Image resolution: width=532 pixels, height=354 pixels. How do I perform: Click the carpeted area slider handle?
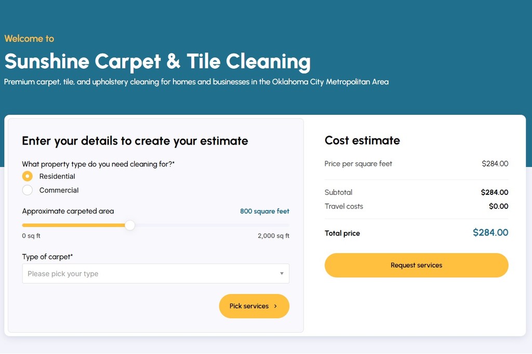pos(130,225)
